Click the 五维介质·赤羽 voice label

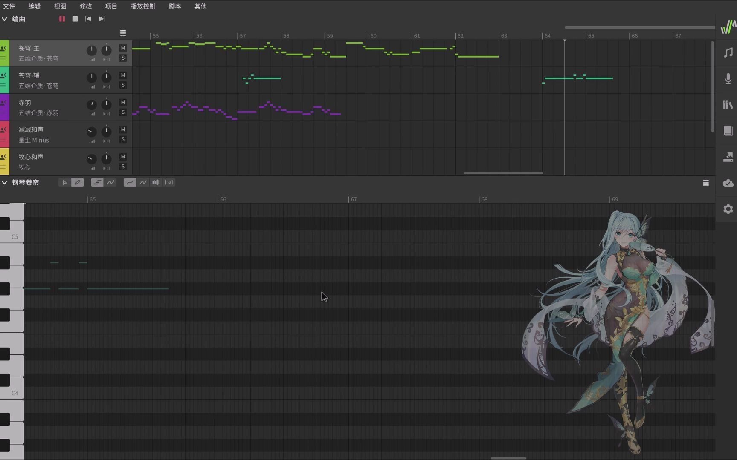[39, 113]
